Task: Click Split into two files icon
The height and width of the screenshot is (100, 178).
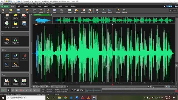Action: 15,41
